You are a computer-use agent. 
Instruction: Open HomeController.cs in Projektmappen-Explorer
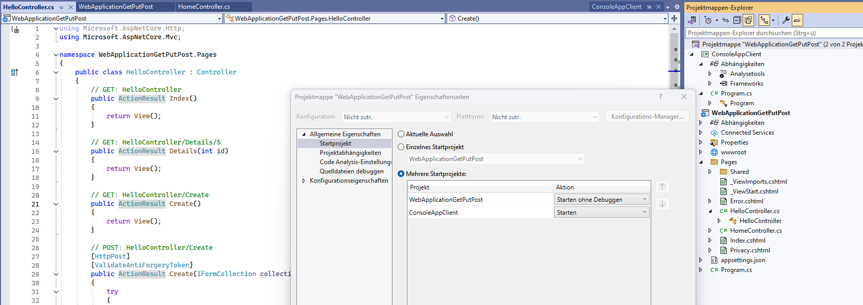coord(756,231)
